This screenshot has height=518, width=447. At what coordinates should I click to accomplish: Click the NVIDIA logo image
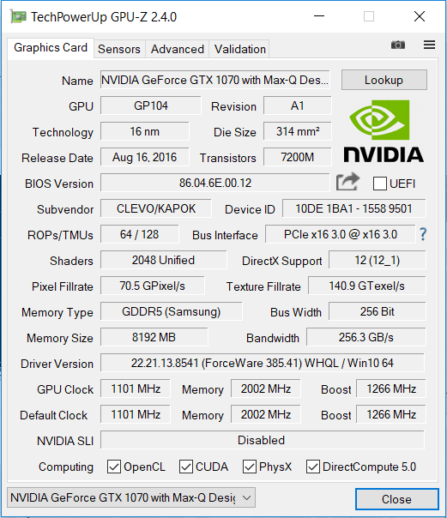[x=384, y=131]
